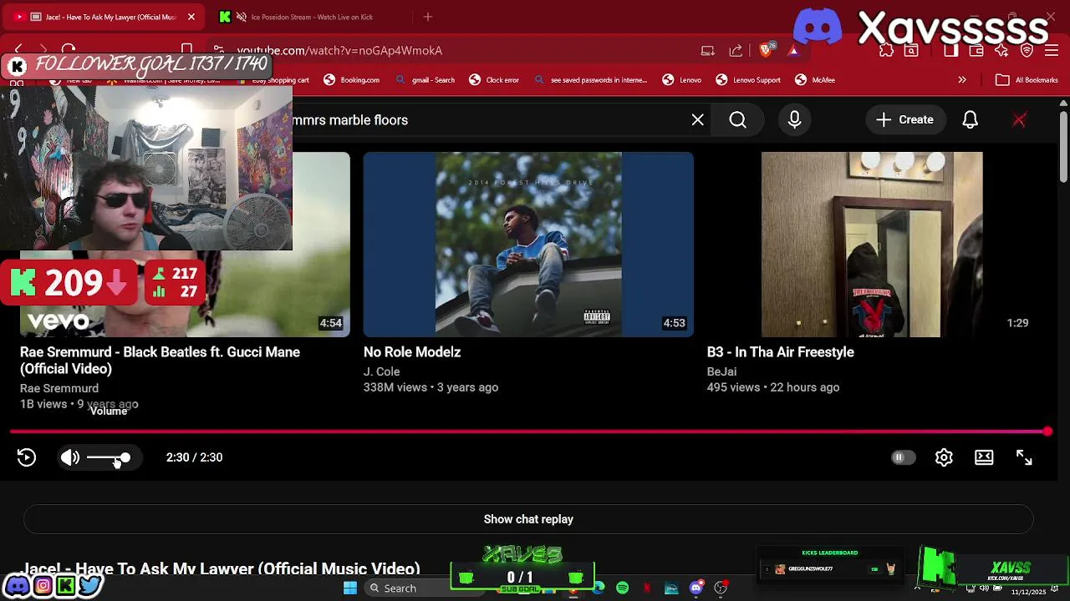The image size is (1070, 601).
Task: Open the Brave Wallet icon
Action: tap(976, 51)
